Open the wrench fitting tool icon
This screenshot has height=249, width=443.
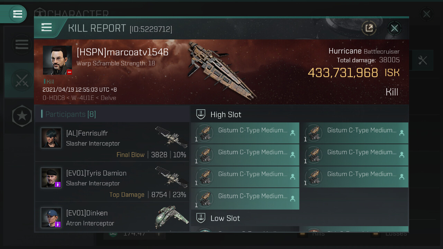pyautogui.click(x=423, y=61)
